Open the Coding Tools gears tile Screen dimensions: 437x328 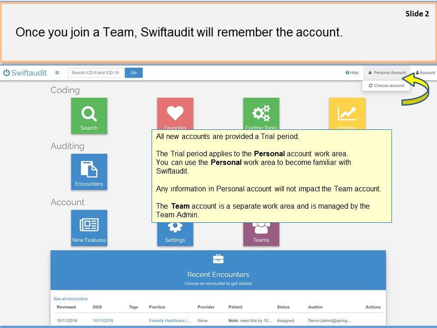tap(261, 113)
